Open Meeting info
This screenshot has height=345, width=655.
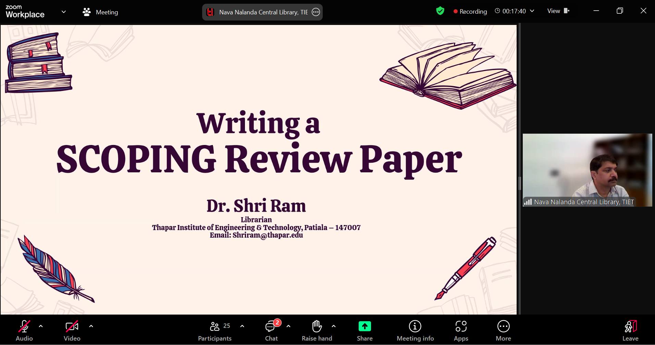pyautogui.click(x=415, y=331)
